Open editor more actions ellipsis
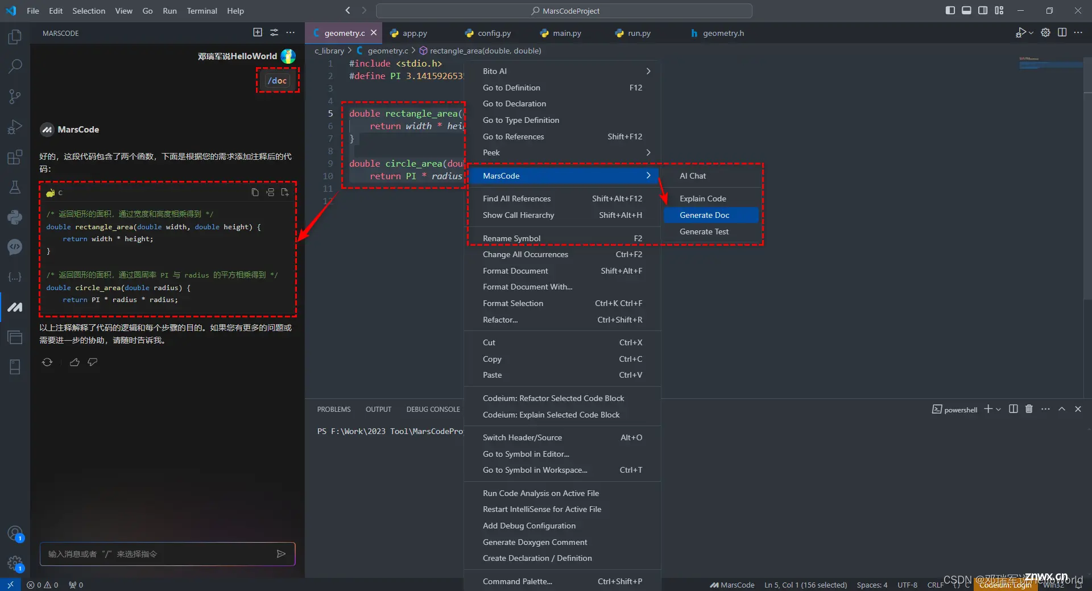1092x591 pixels. (1078, 32)
